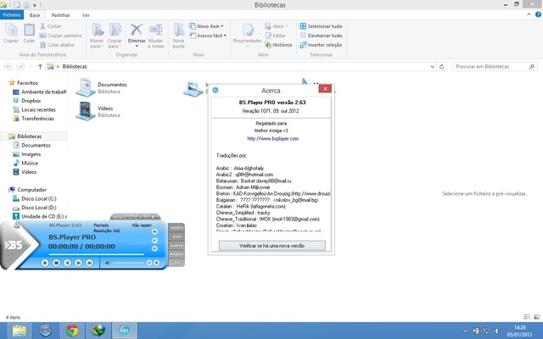Image resolution: width=543 pixels, height=339 pixels.
Task: Mute sound via BS.Player speaker icon
Action: 108,263
